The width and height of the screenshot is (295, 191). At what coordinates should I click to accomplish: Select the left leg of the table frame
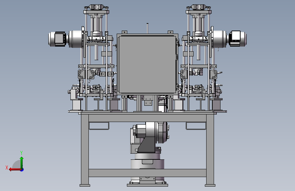click(x=85, y=151)
